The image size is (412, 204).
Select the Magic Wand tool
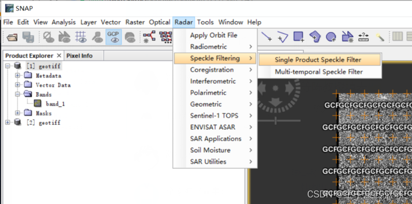point(380,37)
